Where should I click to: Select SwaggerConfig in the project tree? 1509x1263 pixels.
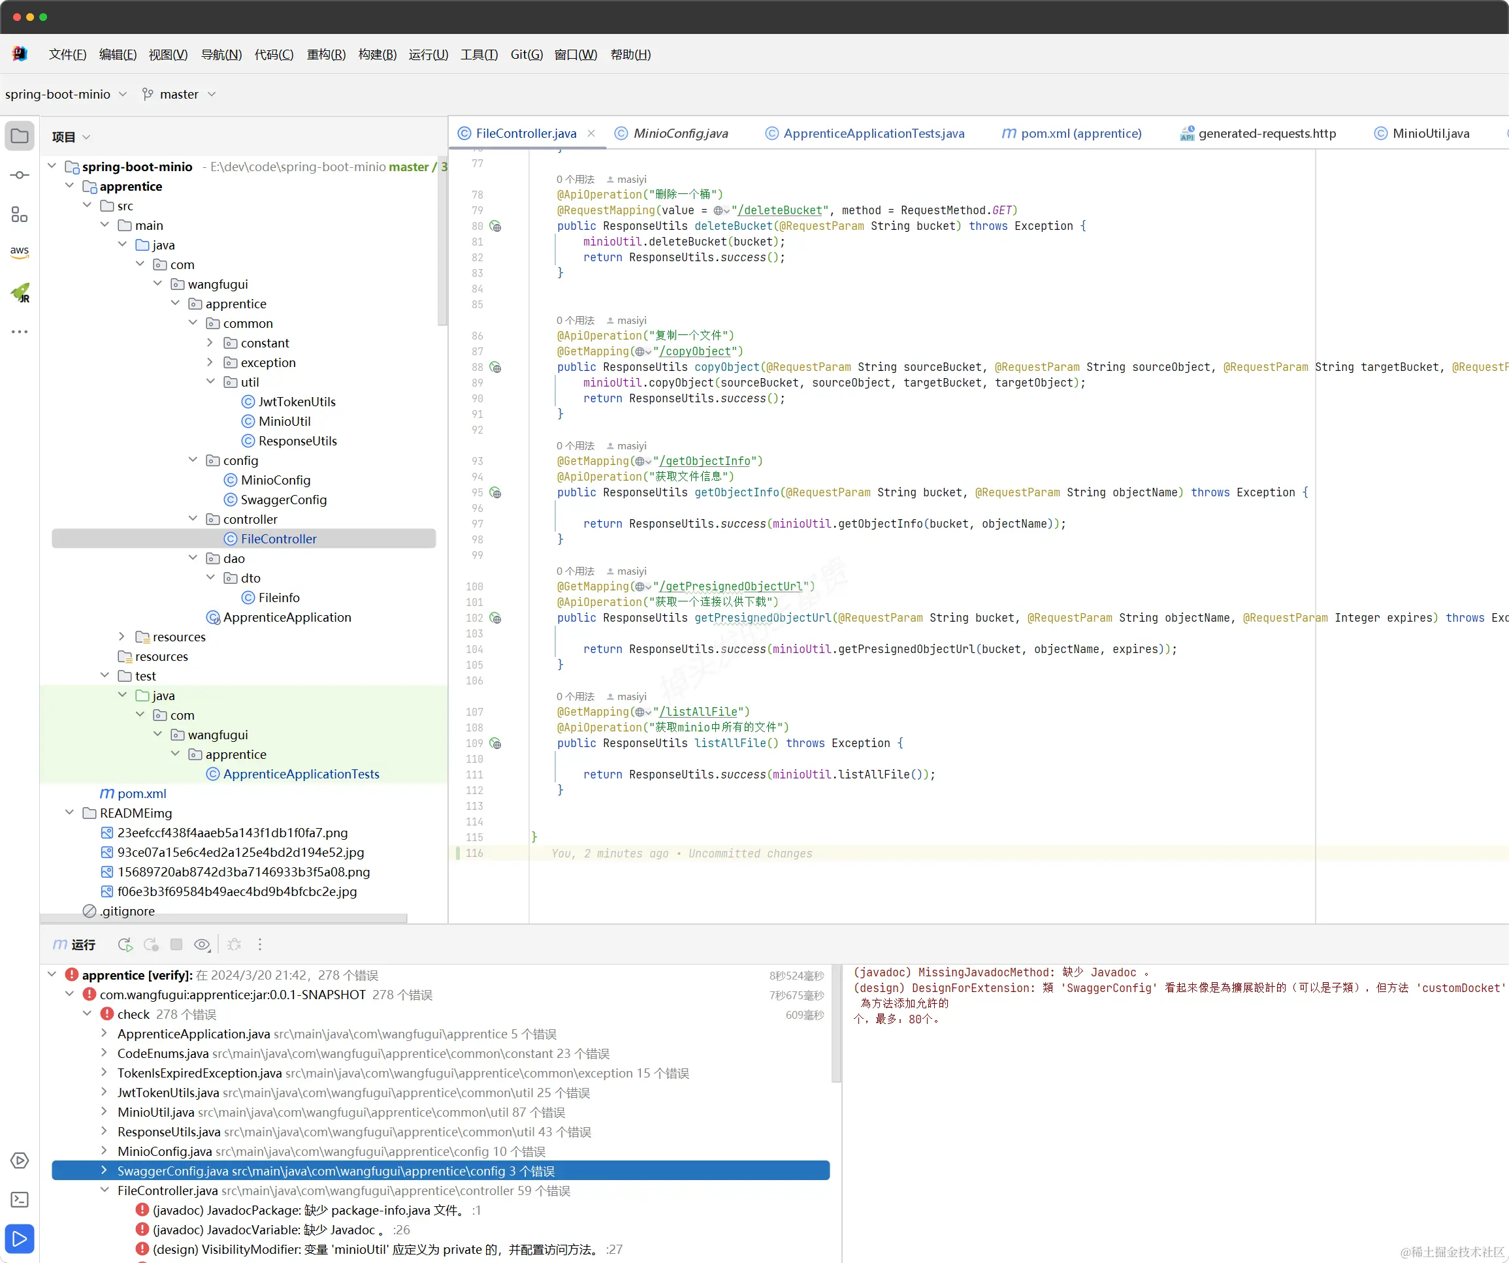pos(283,500)
